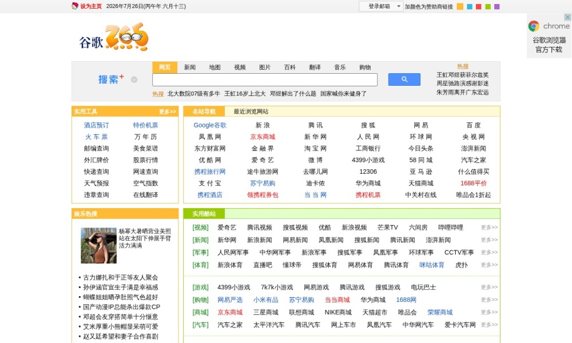Open the 天气预报 tool link
Image resolution: width=572 pixels, height=343 pixels.
96,183
